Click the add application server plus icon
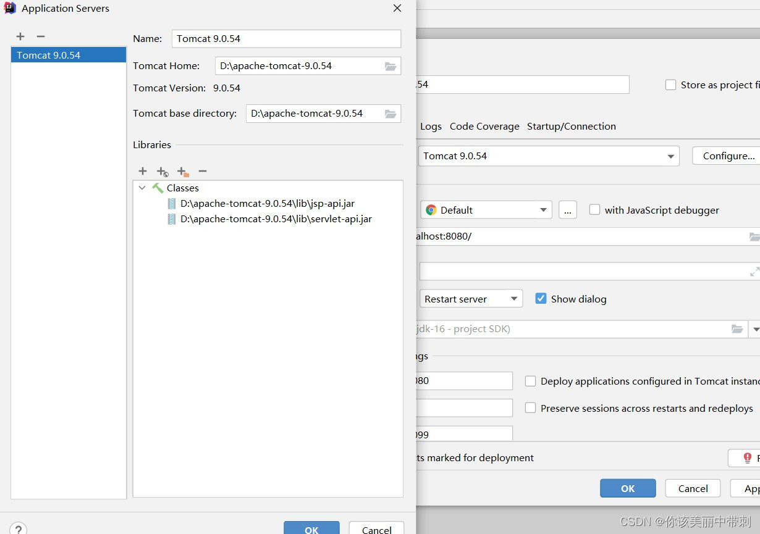The height and width of the screenshot is (534, 760). click(x=20, y=36)
